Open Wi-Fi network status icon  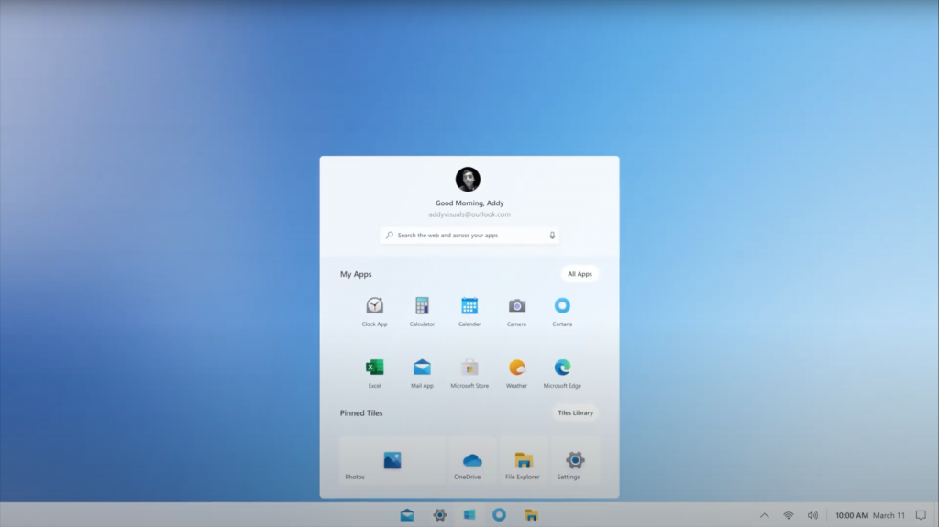click(x=788, y=515)
